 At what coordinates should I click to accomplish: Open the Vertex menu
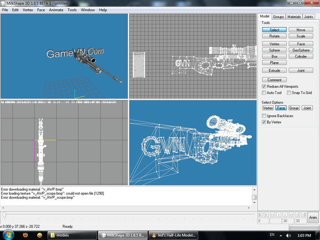click(28, 10)
